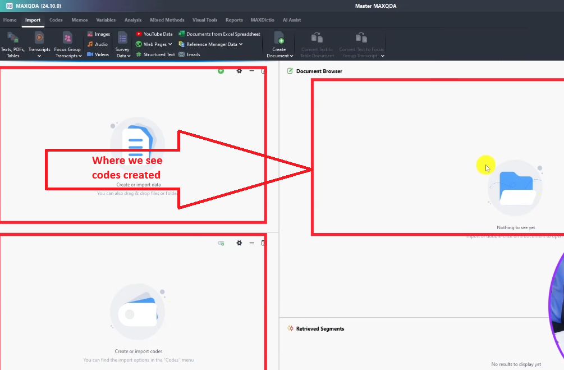Import Audio files

pos(97,44)
